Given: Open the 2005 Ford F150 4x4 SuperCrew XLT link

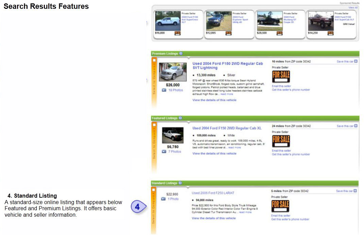Looking at the screenshot, I should point(190,19).
